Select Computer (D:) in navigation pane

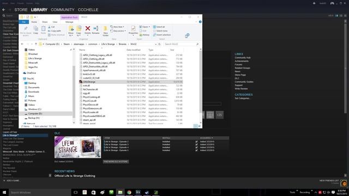coord(46,114)
